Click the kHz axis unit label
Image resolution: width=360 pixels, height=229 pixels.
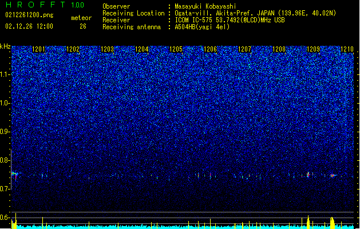coord(5,46)
